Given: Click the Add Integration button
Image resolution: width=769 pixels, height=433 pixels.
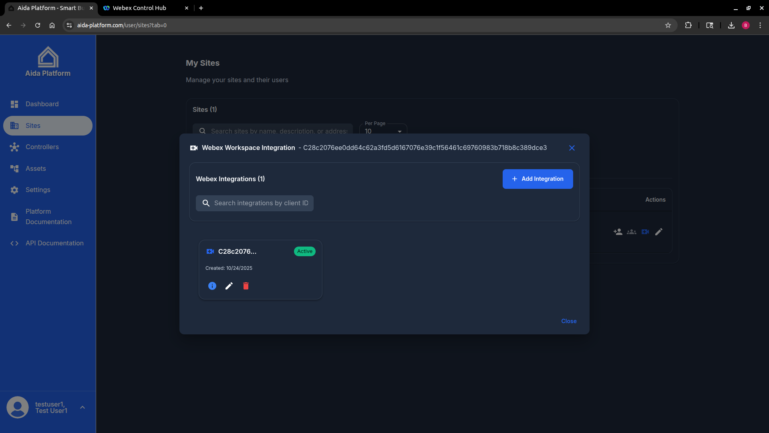Looking at the screenshot, I should point(537,179).
